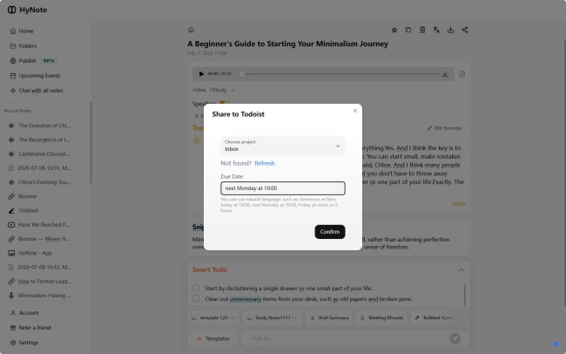This screenshot has height=354, width=566.
Task: Check 'Start by decluttering a single drawer'
Action: 196,288
